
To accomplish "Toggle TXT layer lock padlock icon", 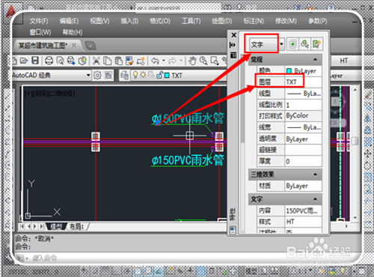I will 159,75.
